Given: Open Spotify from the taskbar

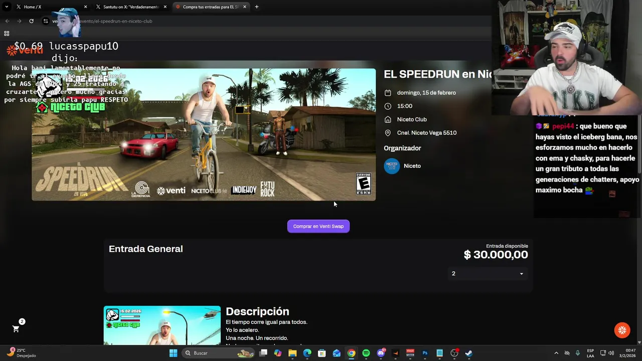Looking at the screenshot, I should click(x=366, y=353).
